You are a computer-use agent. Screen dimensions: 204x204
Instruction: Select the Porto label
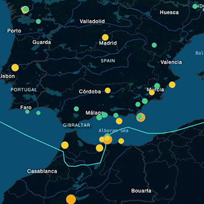14,31
